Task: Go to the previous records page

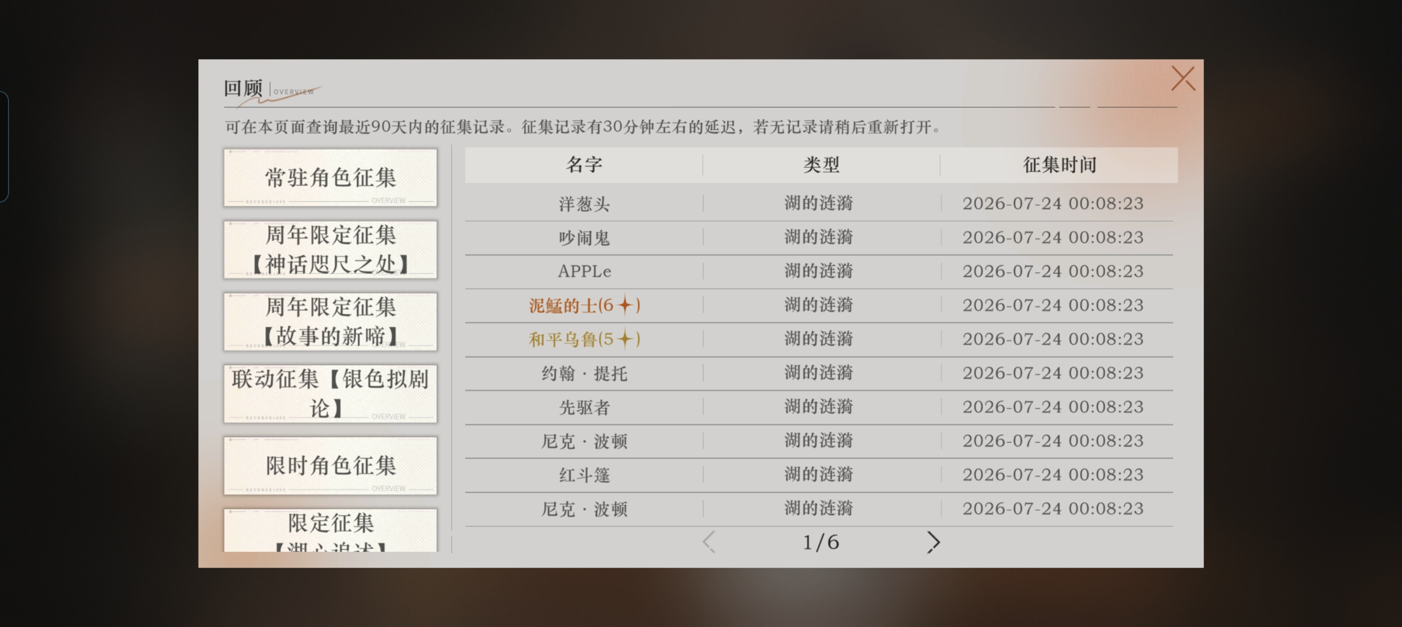Action: tap(708, 542)
